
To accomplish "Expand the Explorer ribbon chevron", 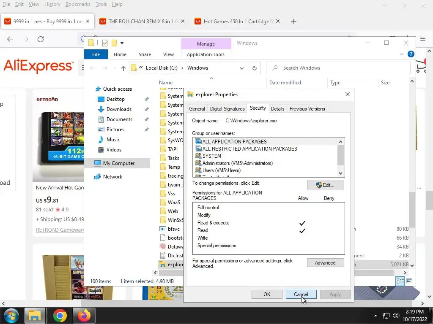I will pos(402,54).
